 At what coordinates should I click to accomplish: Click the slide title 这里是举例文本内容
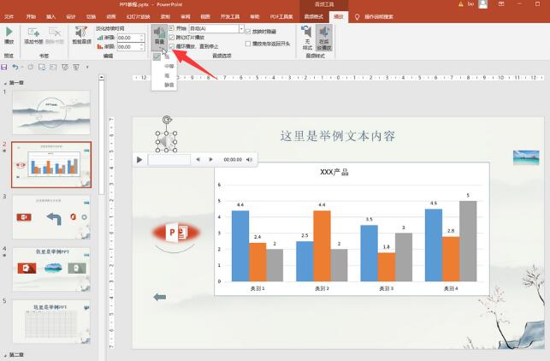tap(338, 136)
